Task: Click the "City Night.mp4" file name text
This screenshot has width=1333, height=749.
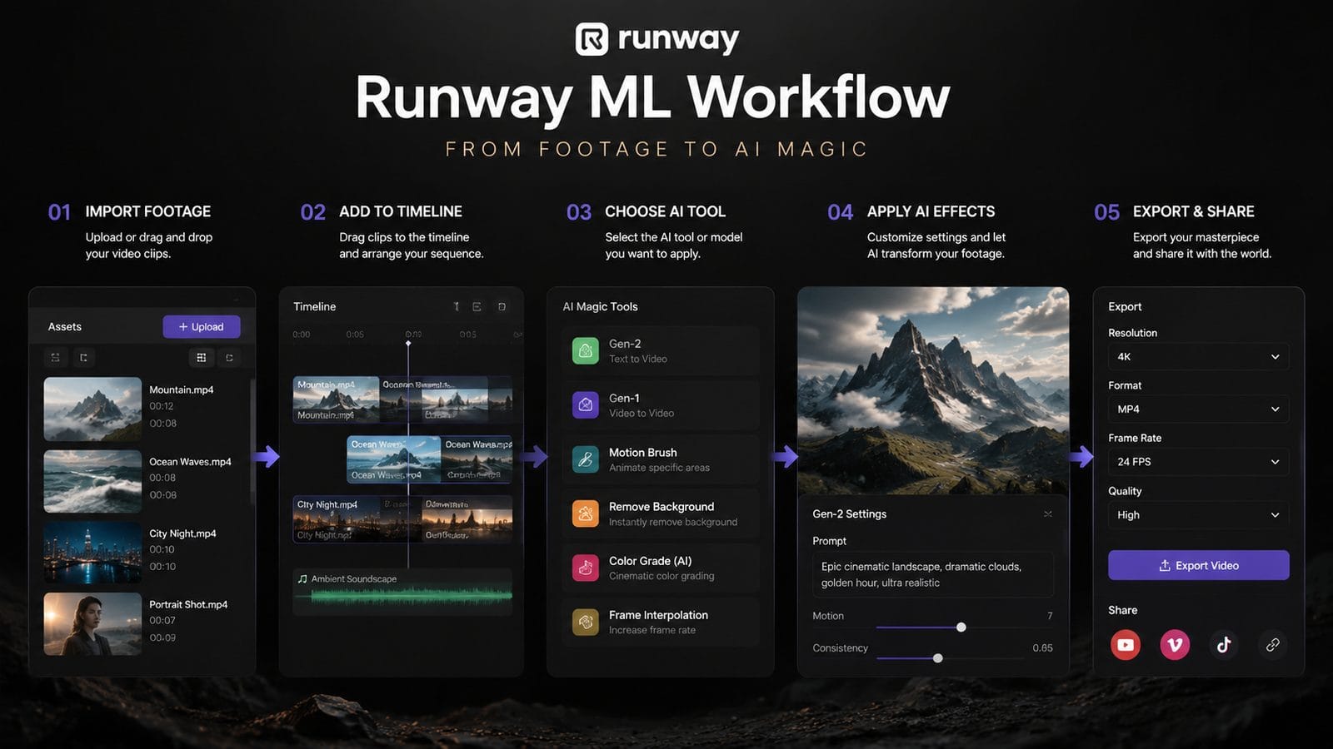Action: click(x=182, y=533)
